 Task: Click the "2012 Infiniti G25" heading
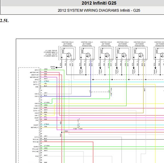click(99, 3)
